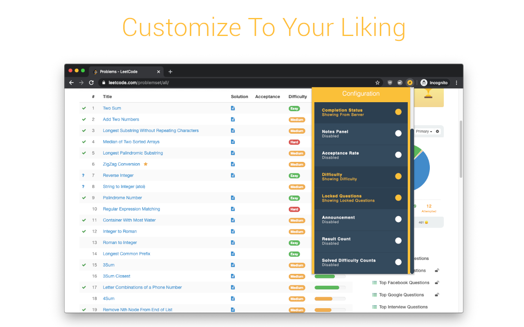Reload the LeetCode page
Image resolution: width=524 pixels, height=327 pixels.
pyautogui.click(x=91, y=83)
